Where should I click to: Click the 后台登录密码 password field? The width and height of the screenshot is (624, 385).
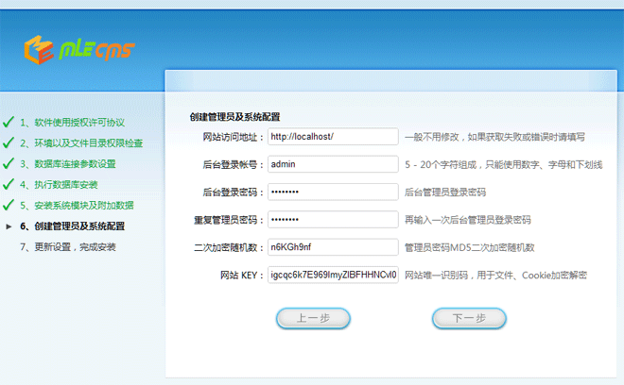(331, 192)
